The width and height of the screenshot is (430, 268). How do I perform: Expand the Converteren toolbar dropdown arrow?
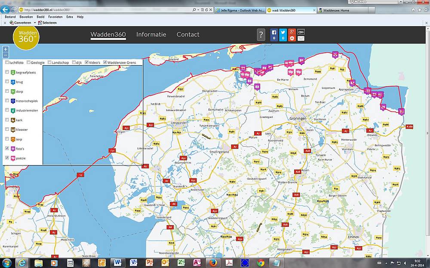(x=34, y=23)
